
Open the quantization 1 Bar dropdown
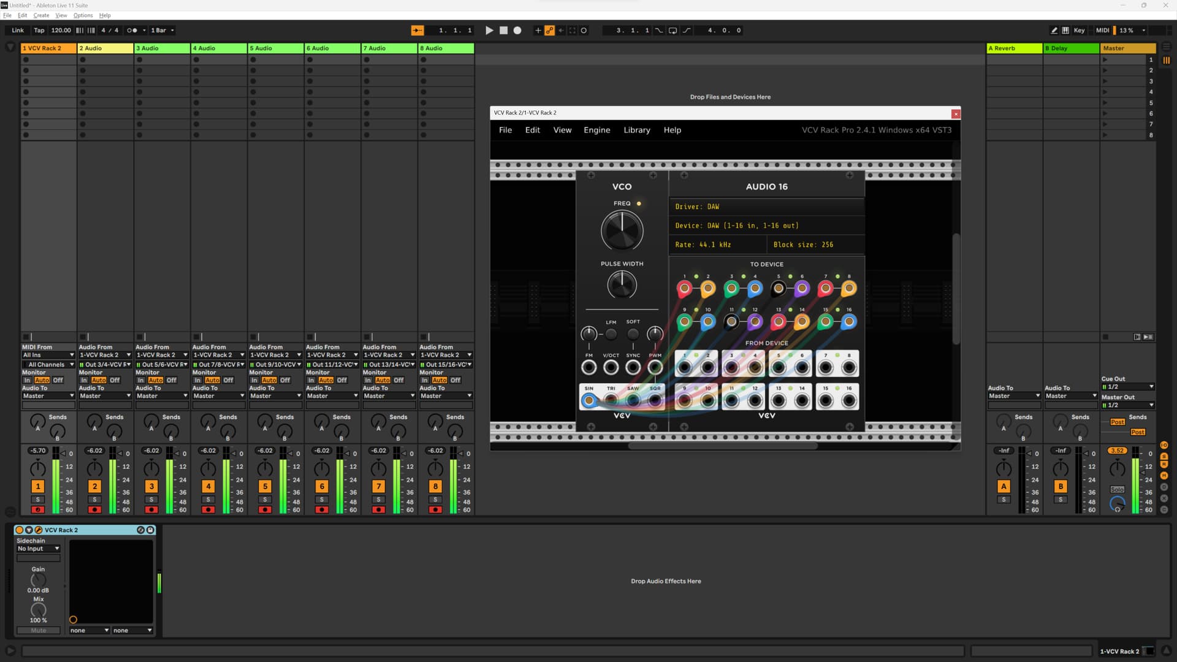[x=162, y=30]
